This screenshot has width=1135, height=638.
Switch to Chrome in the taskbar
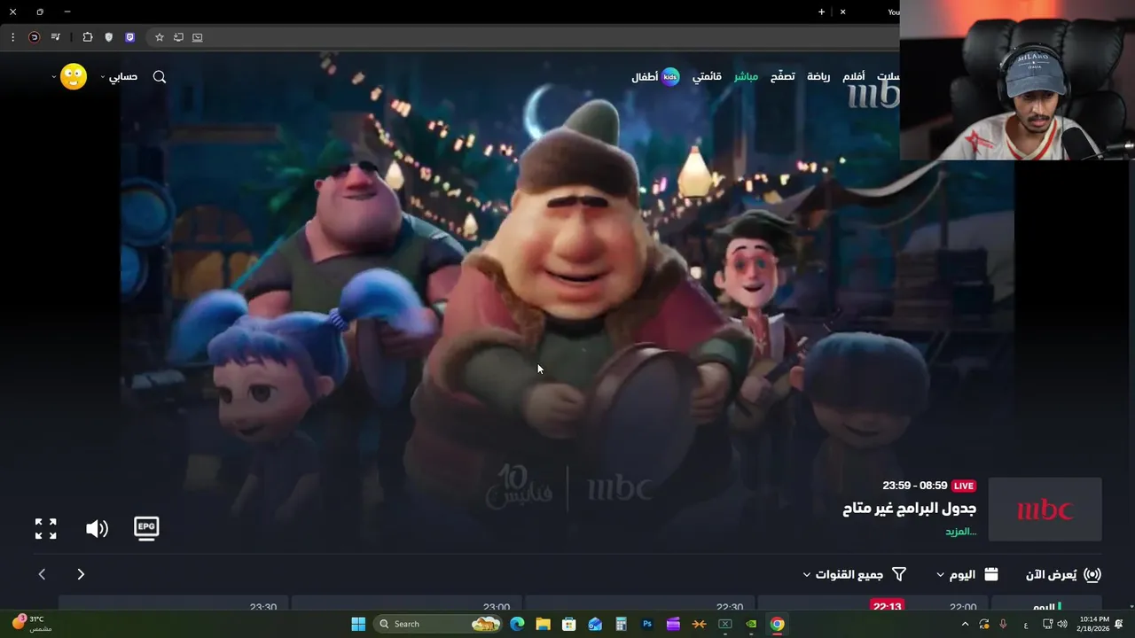[x=777, y=624]
